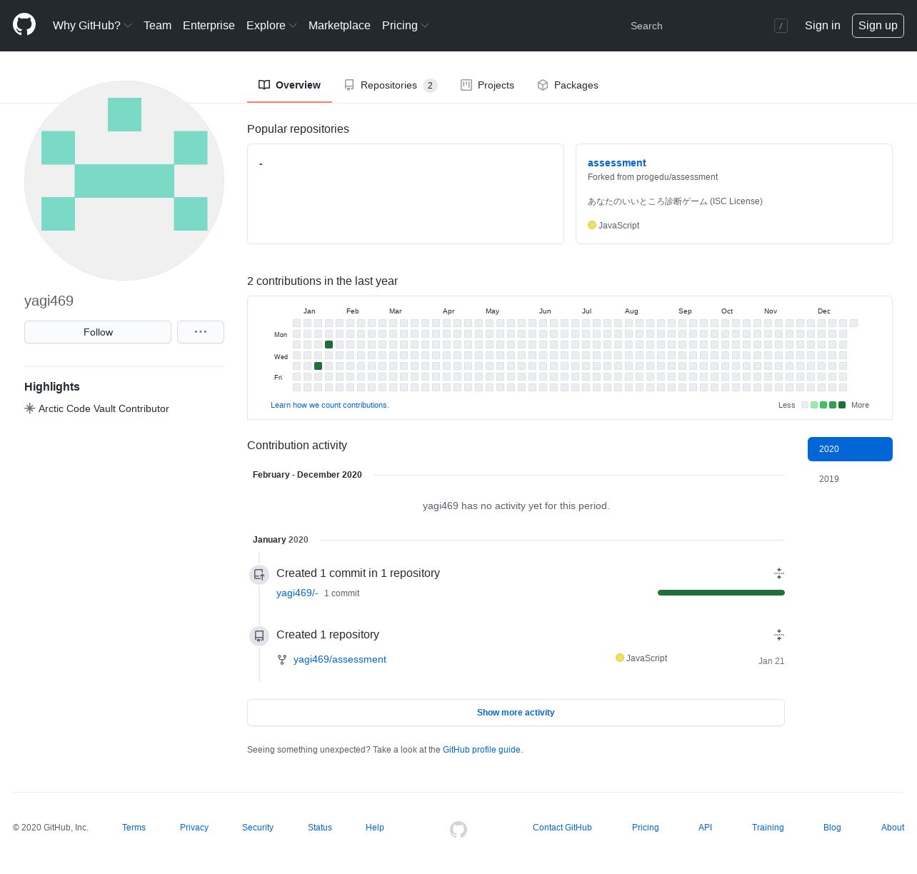Collapse the 'Created 1 repository' activity section
Viewport: 917px width, 874px height.
coord(779,635)
